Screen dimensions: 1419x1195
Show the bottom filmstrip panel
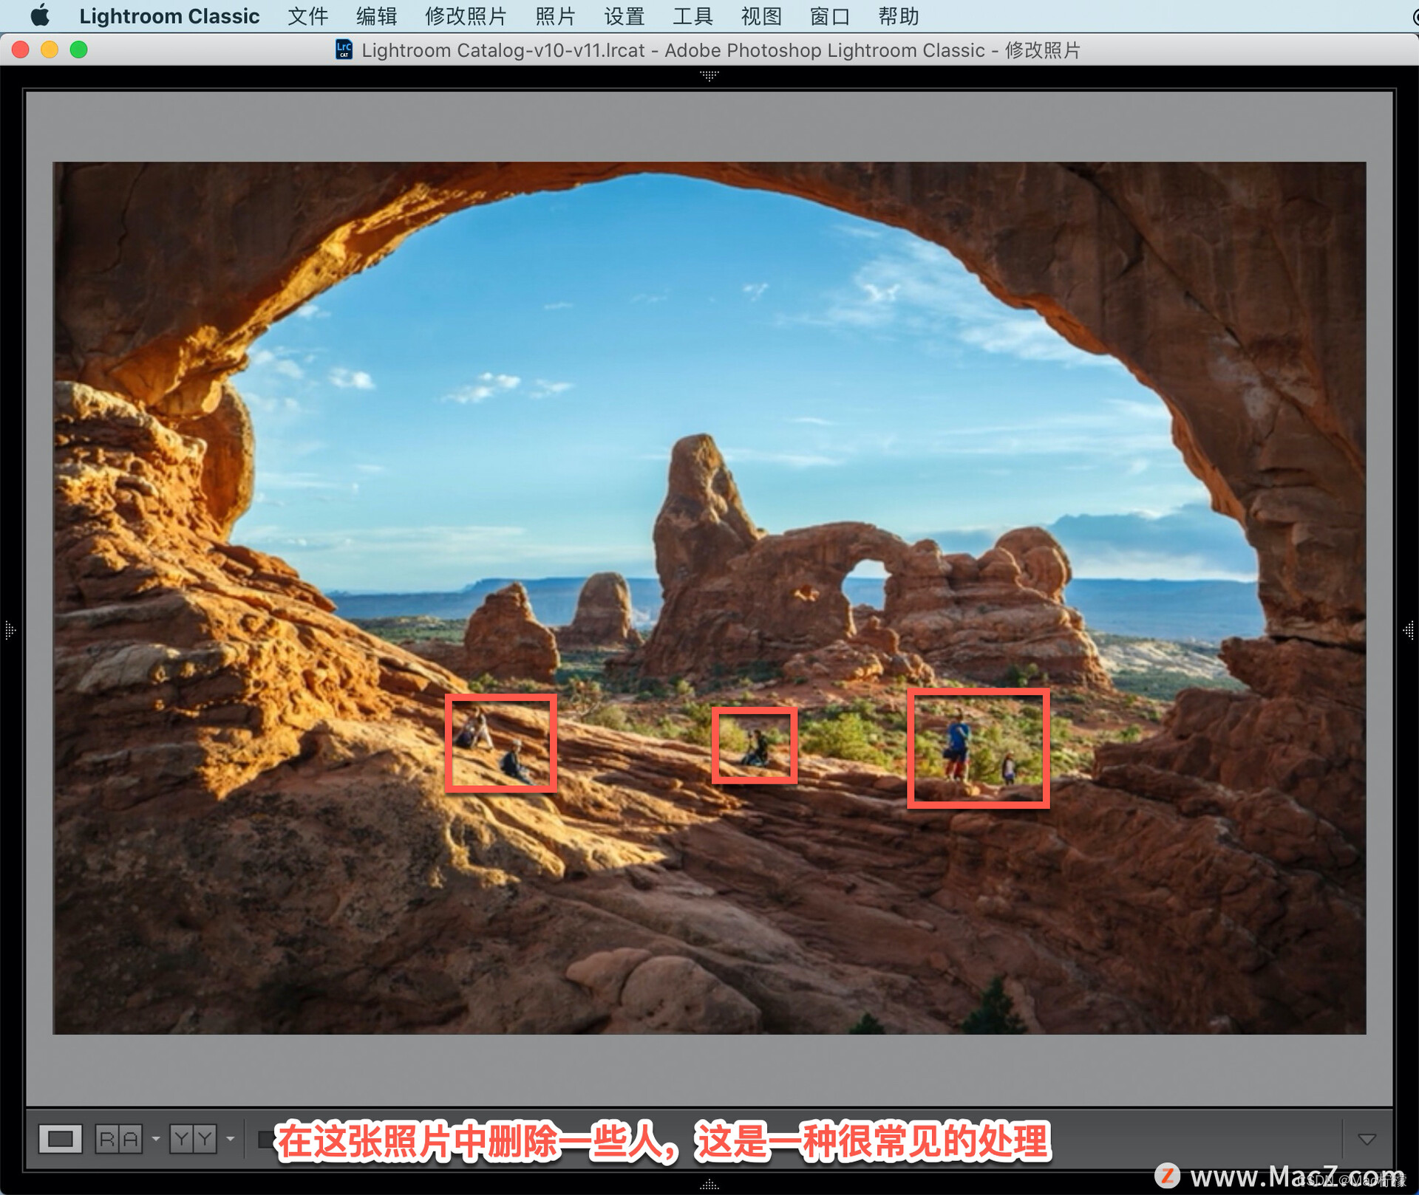709,1185
